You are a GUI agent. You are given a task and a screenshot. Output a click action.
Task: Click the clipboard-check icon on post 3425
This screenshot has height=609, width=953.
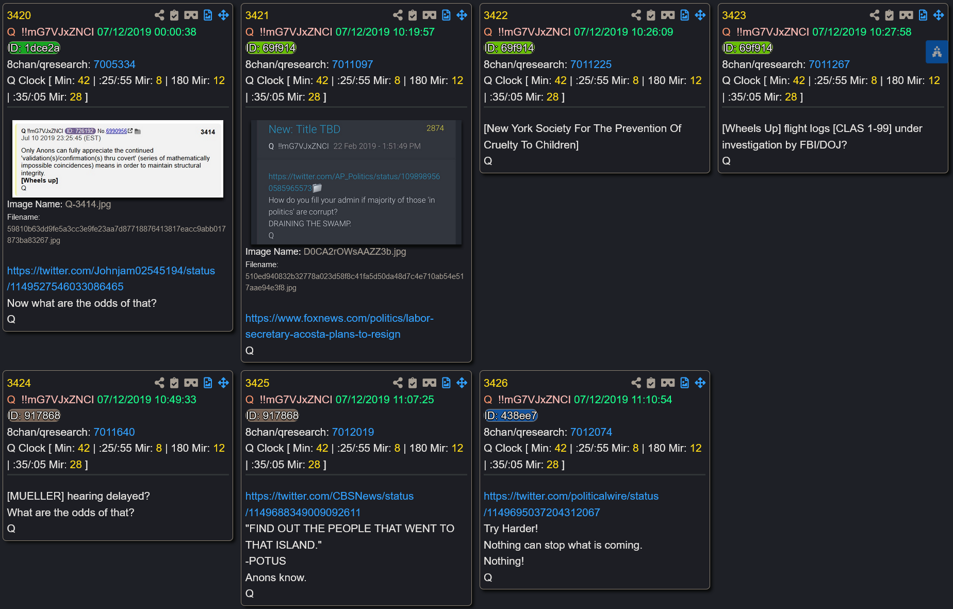coord(413,383)
